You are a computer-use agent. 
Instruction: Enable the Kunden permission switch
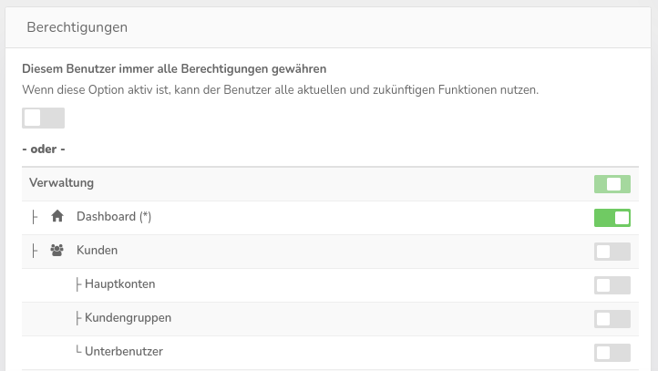[x=612, y=251]
